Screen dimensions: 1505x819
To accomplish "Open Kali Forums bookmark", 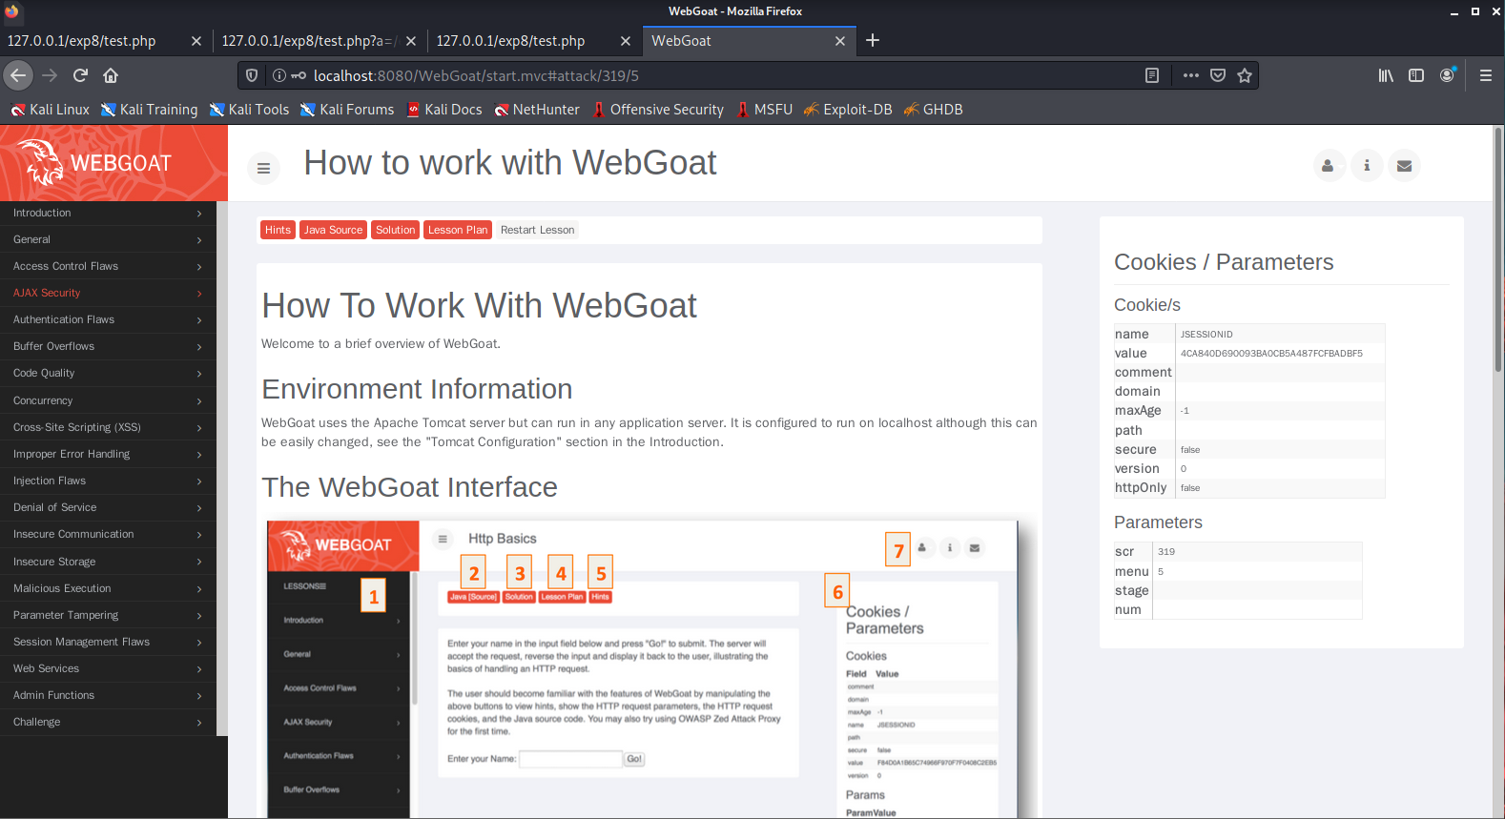I will pos(347,110).
